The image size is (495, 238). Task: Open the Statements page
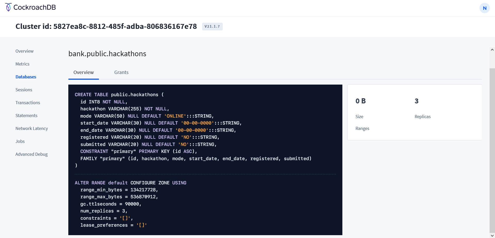(x=26, y=116)
